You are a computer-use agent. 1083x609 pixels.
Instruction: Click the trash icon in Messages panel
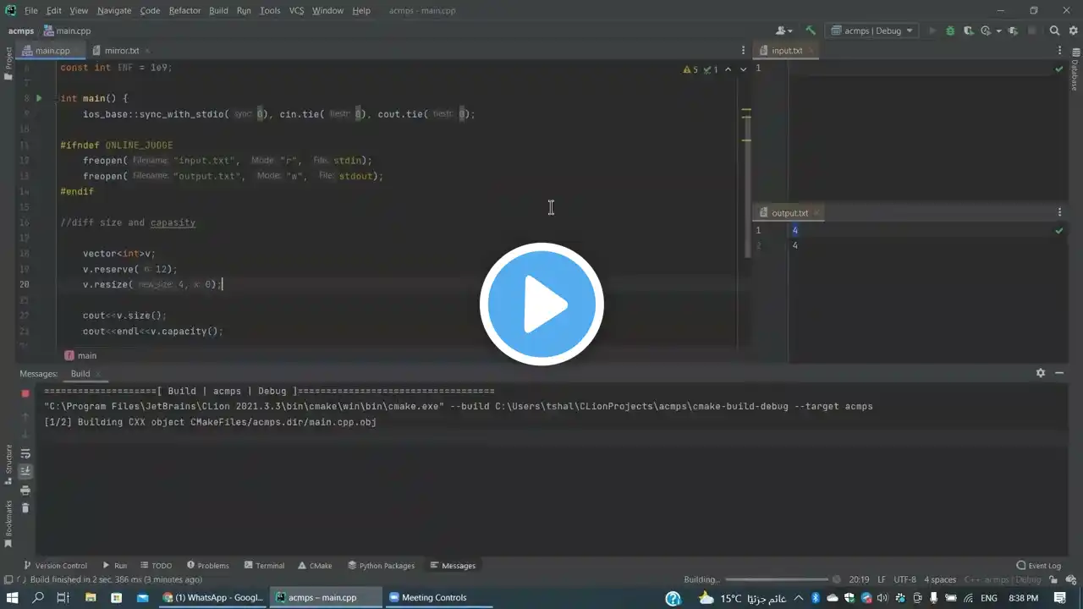[25, 507]
